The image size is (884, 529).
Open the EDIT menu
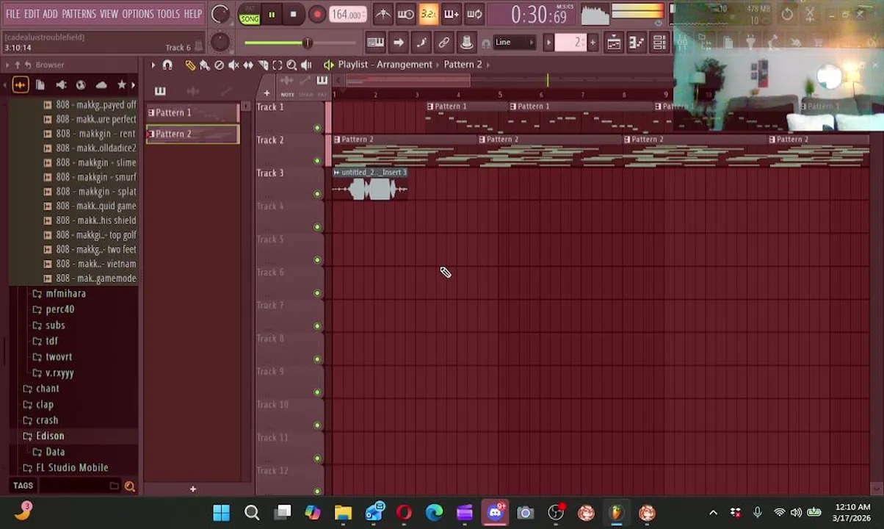32,14
